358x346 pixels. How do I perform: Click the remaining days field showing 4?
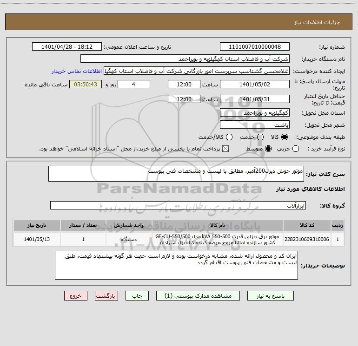coord(134,84)
